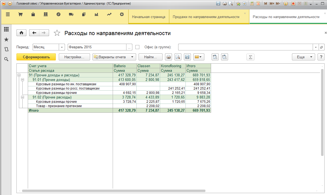Close the Продажи по направлениям tab
Viewport: 327px width, 195px height.
[x=245, y=13]
